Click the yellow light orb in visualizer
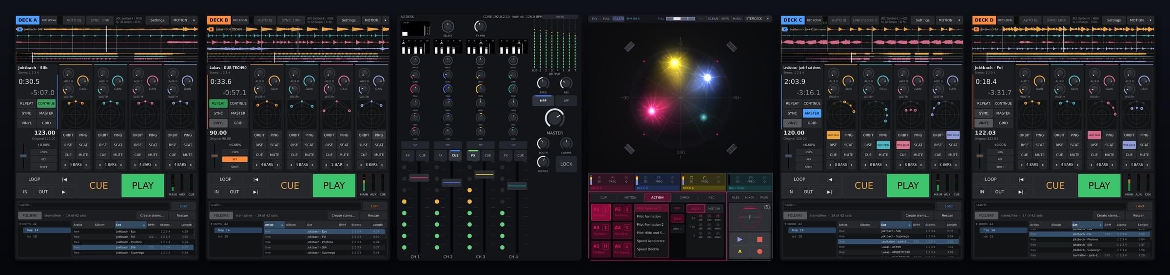Screen dimensions: 1170x275 pyautogui.click(x=675, y=62)
